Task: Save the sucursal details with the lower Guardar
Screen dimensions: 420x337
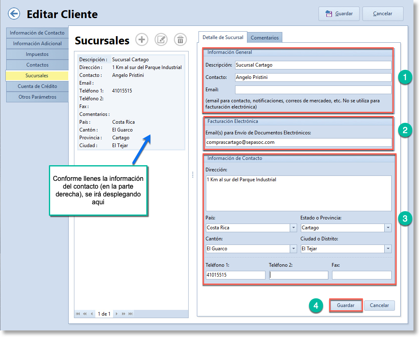Action: 346,305
